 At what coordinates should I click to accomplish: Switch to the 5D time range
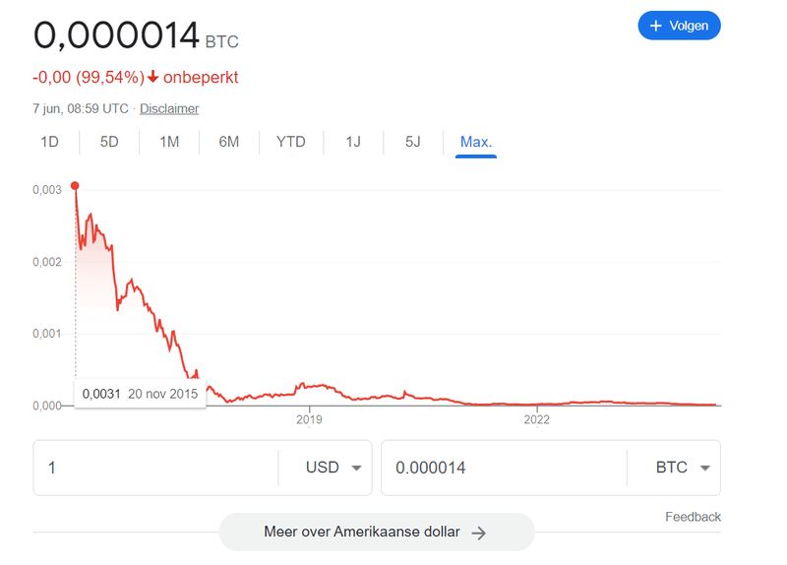tap(109, 142)
